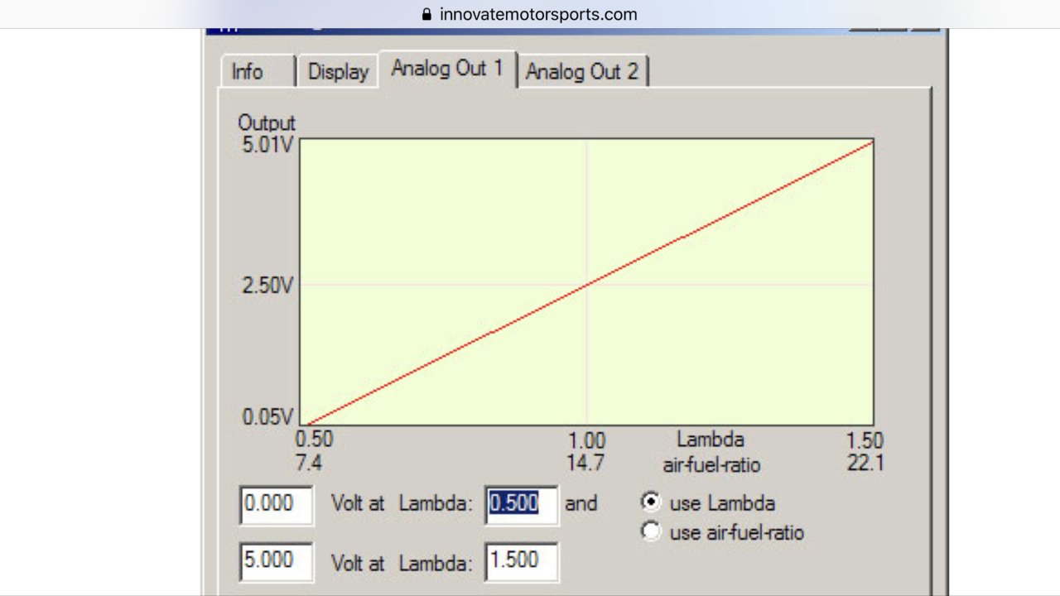Click the 2.50V axis label

(x=267, y=286)
